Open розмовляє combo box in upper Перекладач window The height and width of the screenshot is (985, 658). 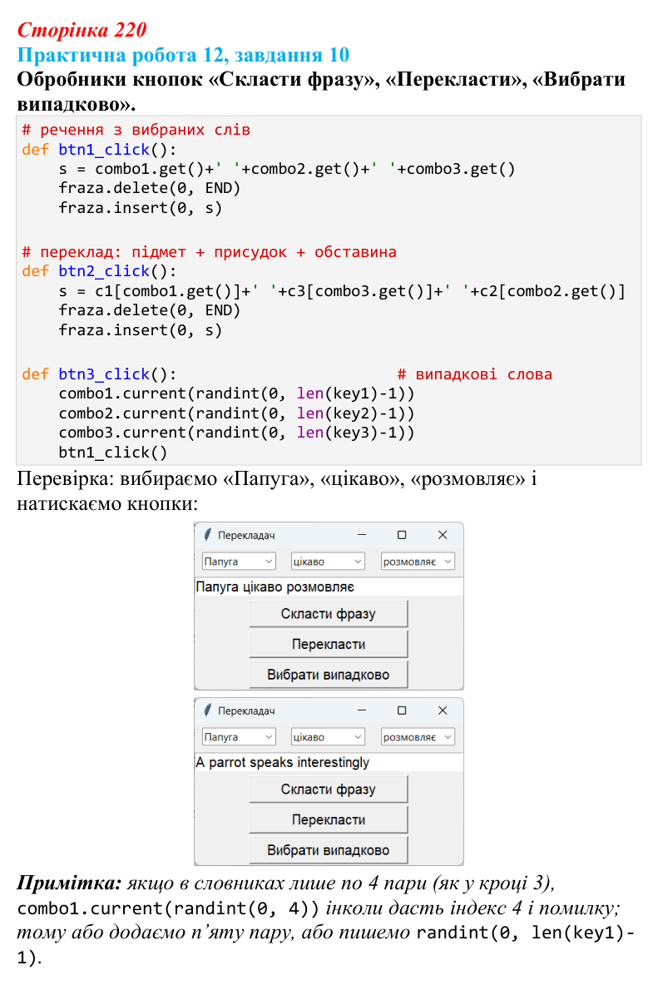point(418,562)
